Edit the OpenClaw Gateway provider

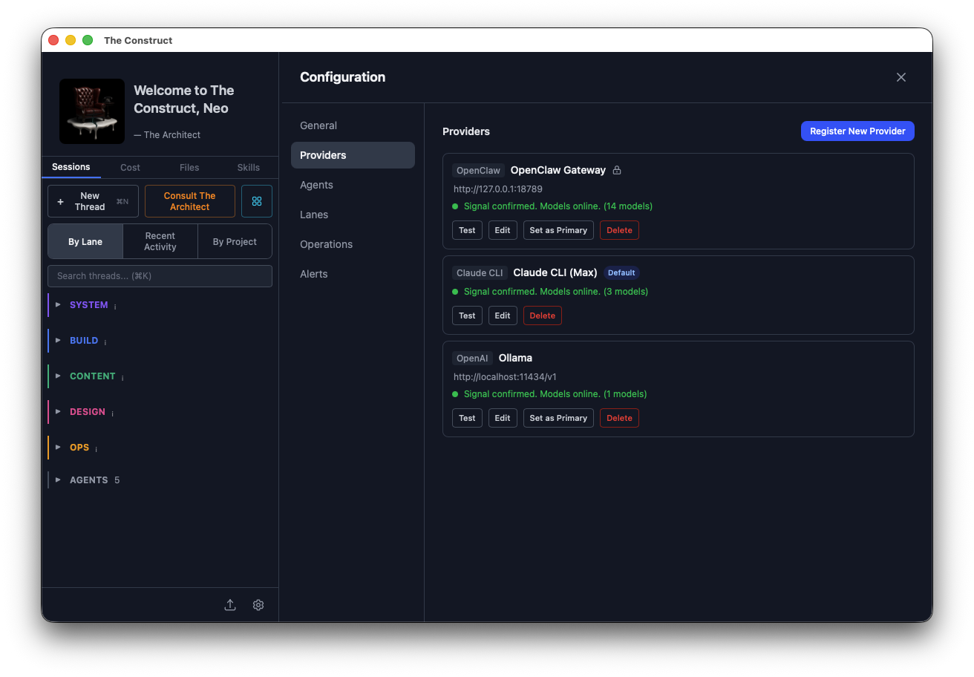point(503,230)
